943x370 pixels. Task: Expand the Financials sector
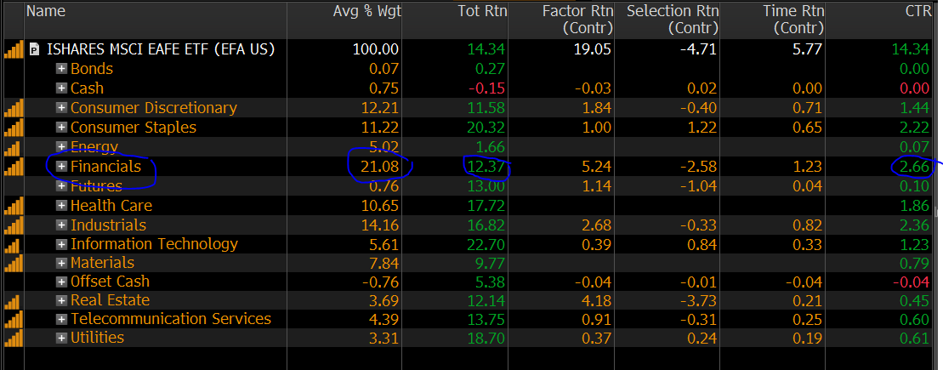point(60,167)
